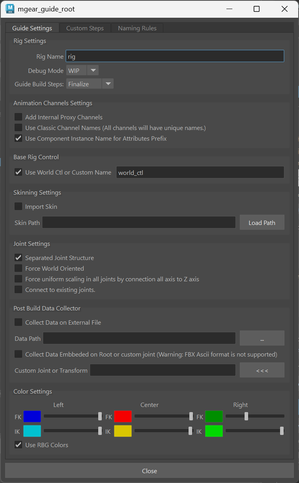Pick the Right FK dark green swatch
This screenshot has width=299, height=483.
(x=214, y=416)
